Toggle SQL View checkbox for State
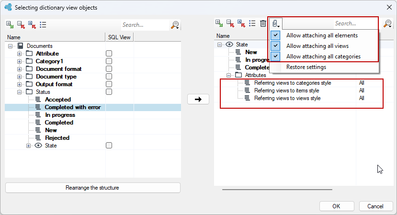Screen dimensions: 397x215 pos(109,146)
